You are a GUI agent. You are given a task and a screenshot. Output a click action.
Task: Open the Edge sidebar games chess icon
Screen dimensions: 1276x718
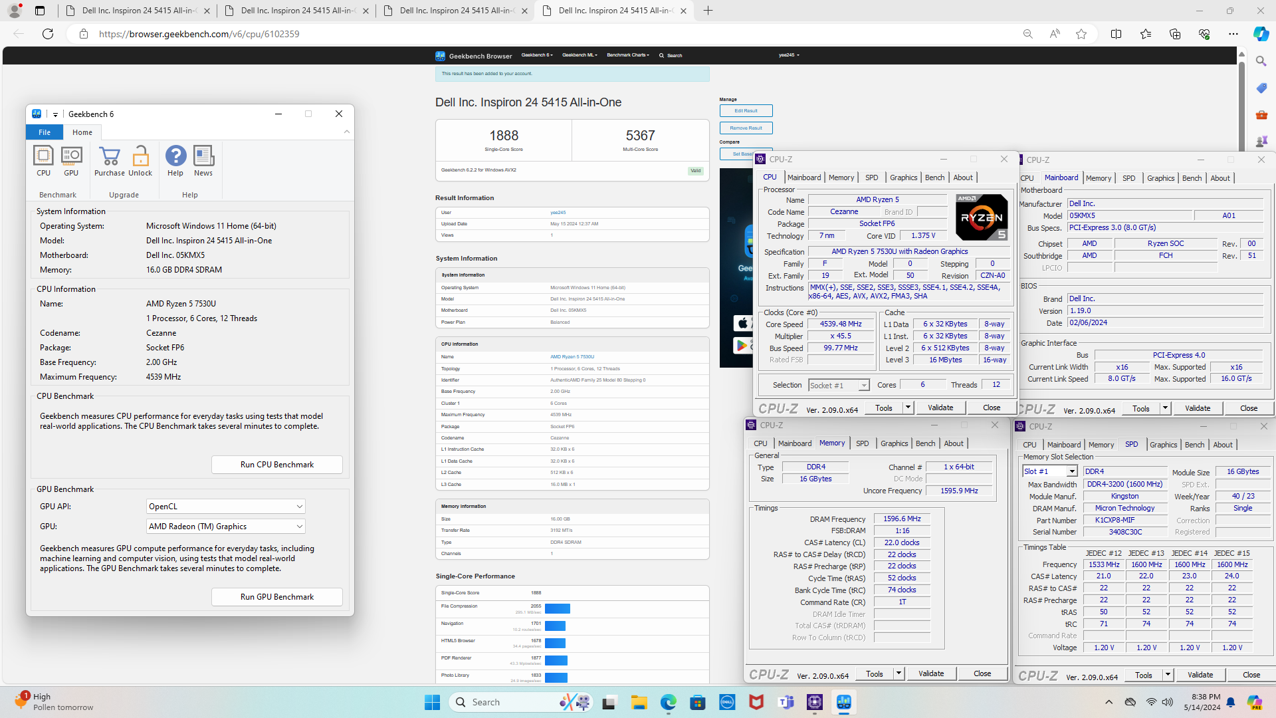pyautogui.click(x=1261, y=141)
